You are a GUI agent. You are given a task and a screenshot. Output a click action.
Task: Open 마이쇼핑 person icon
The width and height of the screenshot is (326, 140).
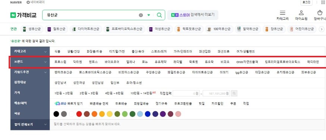[301, 13]
